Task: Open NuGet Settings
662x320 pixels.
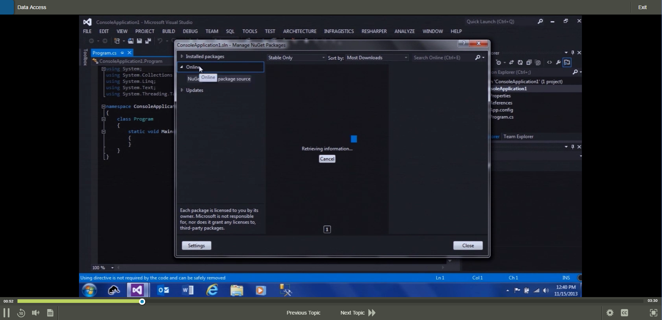Action: coord(197,245)
